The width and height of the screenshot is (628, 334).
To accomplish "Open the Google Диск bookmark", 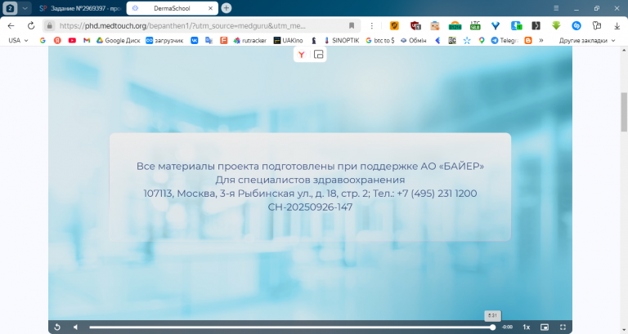I will [x=118, y=40].
